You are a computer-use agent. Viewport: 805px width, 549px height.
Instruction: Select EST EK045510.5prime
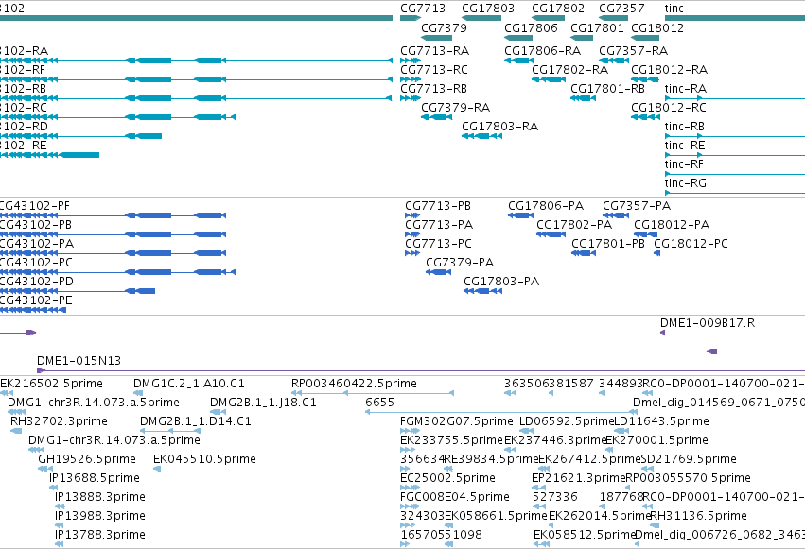[x=204, y=459]
